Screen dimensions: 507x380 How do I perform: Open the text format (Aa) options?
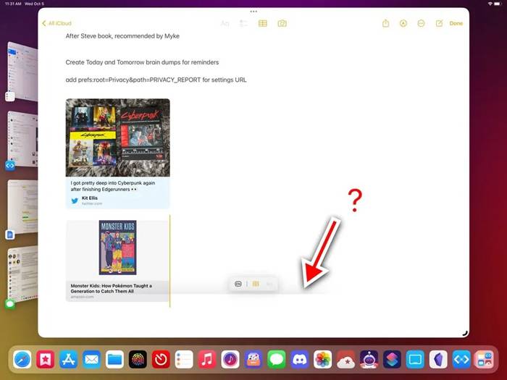225,23
